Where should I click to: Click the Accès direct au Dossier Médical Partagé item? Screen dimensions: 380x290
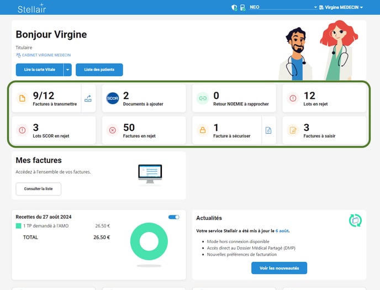tap(251, 248)
